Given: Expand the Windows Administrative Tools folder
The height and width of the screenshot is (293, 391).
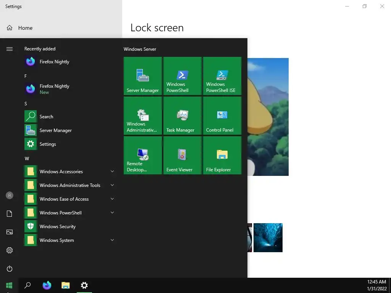Looking at the screenshot, I should click(x=70, y=185).
